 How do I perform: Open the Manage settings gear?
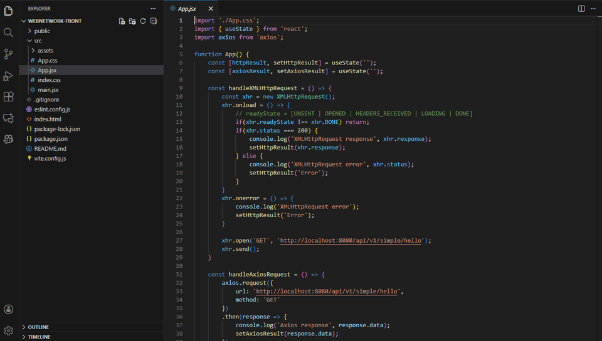[9, 330]
